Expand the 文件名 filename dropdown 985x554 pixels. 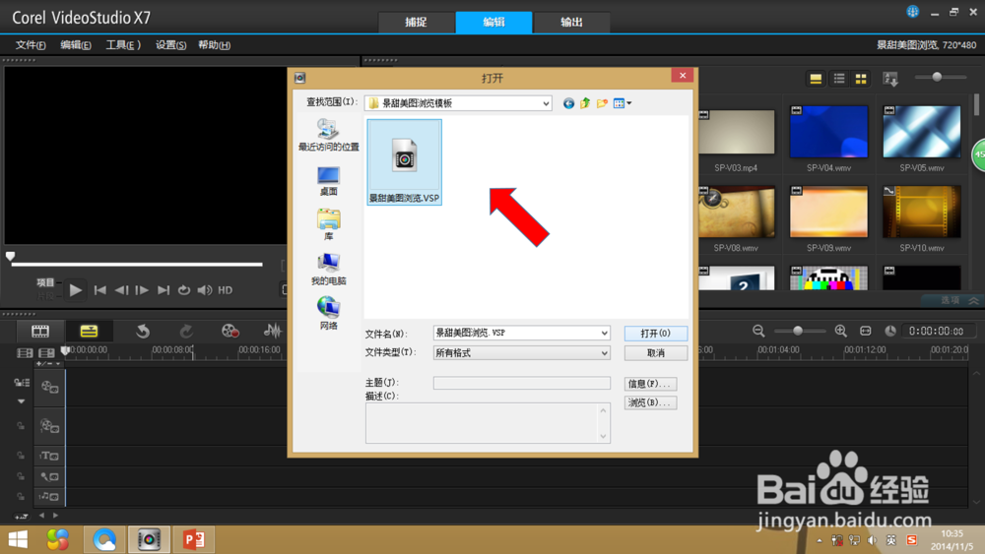604,334
